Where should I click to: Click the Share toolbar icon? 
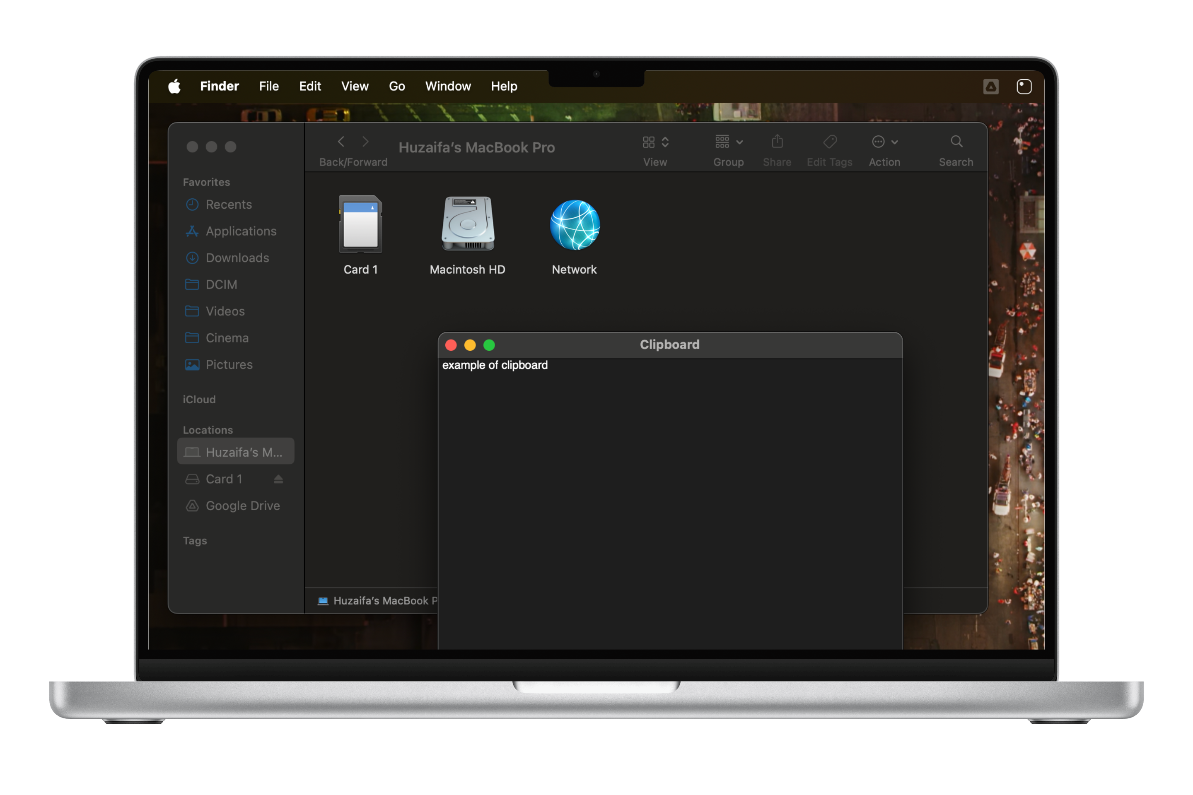[x=777, y=142]
